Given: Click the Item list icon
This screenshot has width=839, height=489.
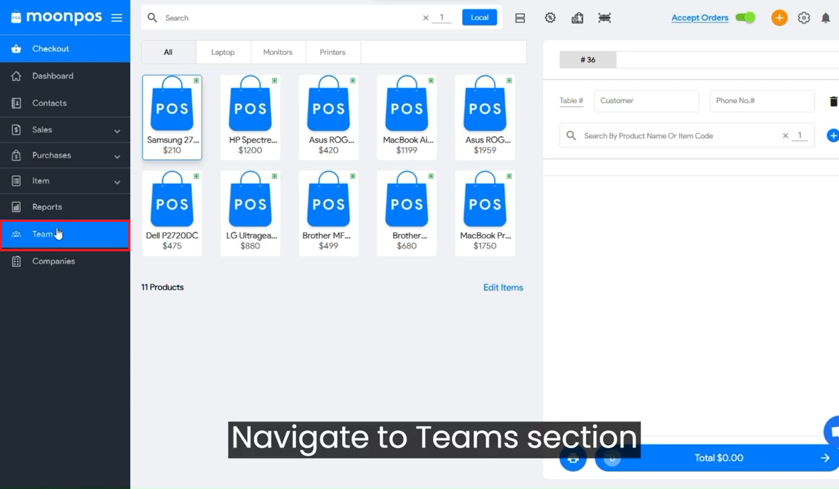Looking at the screenshot, I should pos(16,181).
